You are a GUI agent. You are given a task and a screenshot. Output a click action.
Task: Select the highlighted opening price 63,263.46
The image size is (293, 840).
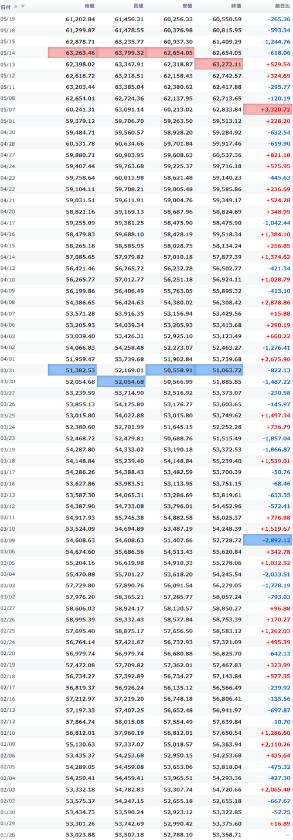pos(72,53)
